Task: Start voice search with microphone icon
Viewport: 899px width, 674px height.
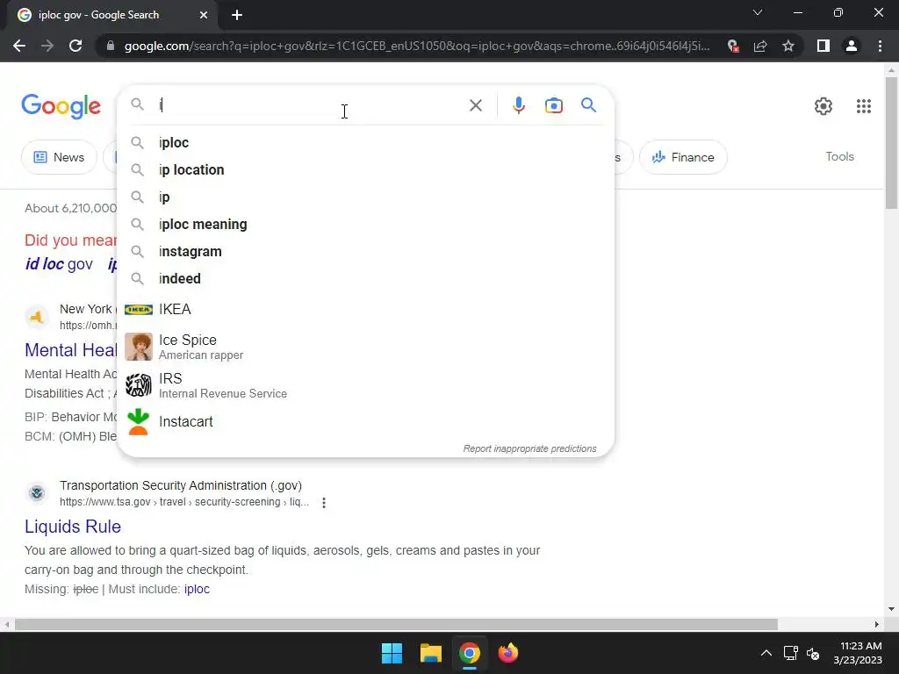Action: 518,105
